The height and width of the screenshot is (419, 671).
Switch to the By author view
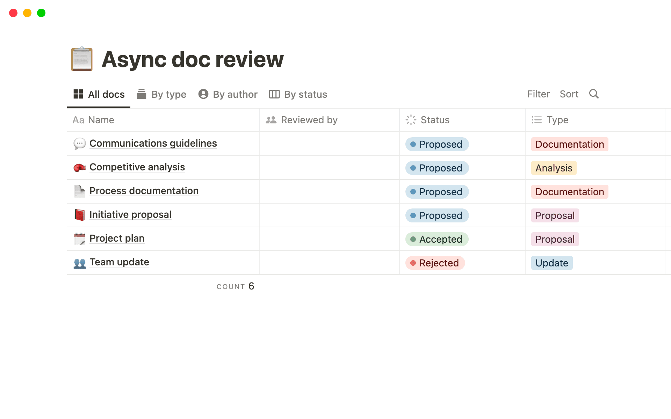[x=235, y=94]
